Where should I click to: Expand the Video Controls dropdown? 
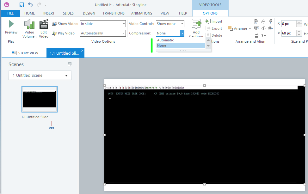pyautogui.click(x=182, y=24)
